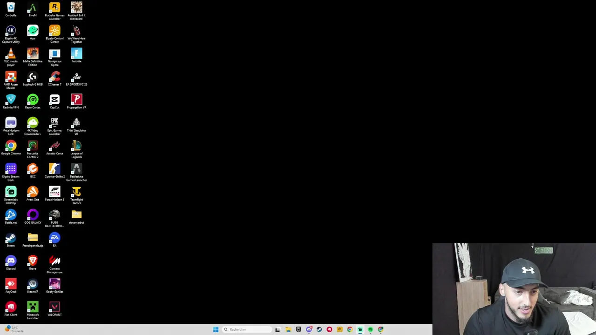Click the streamerbot folder on desktop
Viewport: 596px width, 335px height.
point(76,217)
